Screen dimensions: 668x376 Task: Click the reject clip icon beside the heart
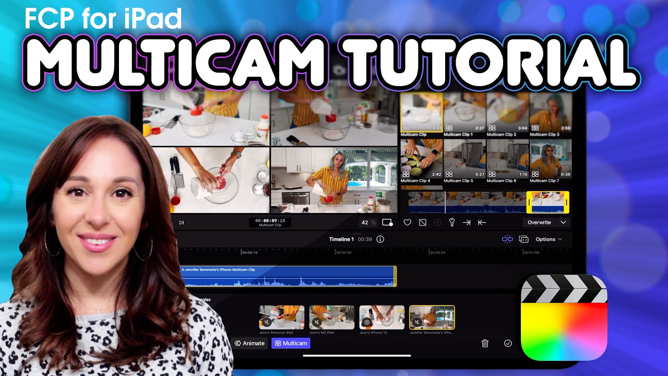pyautogui.click(x=423, y=222)
